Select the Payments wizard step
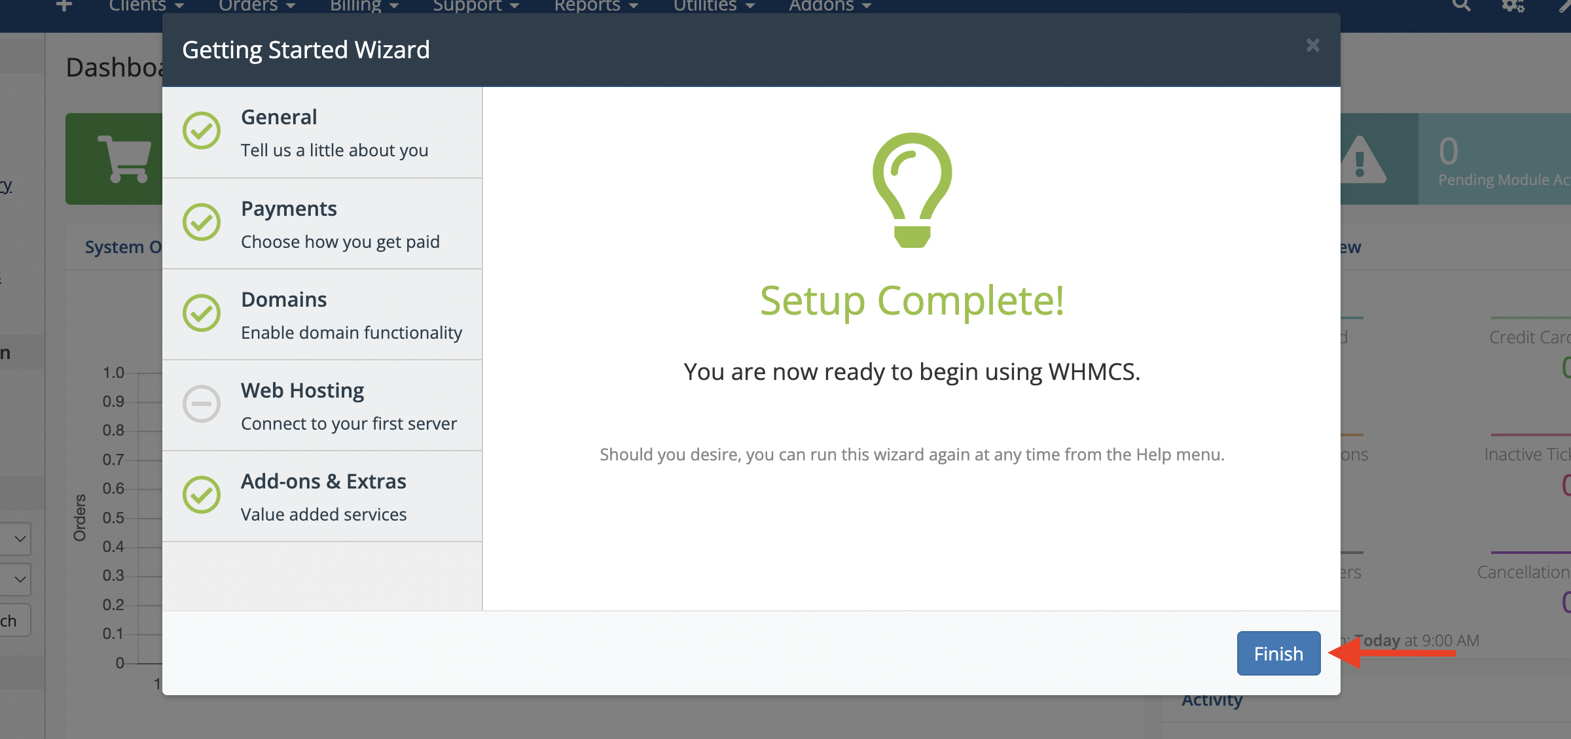 [322, 224]
